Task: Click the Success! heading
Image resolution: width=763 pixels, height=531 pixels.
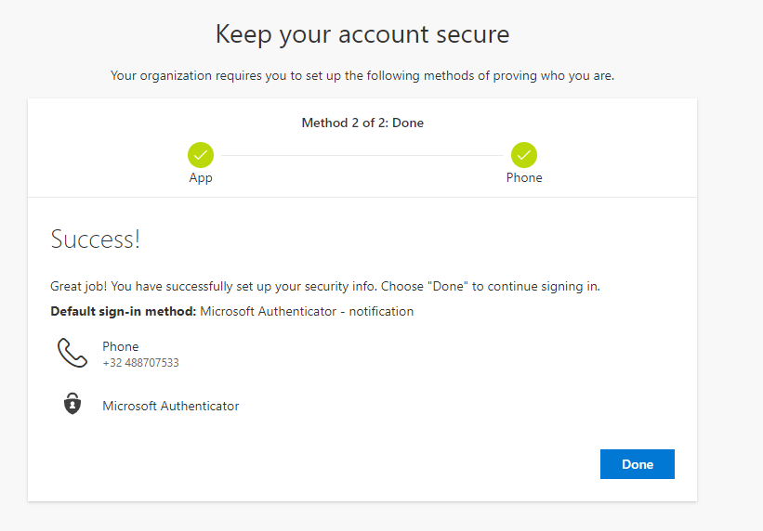Action: pos(95,240)
